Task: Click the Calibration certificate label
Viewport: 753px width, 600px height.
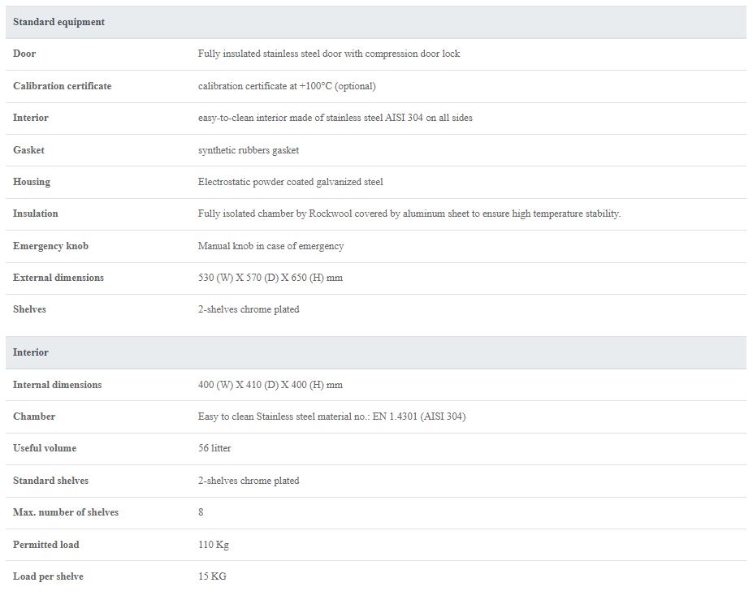Action: point(62,86)
